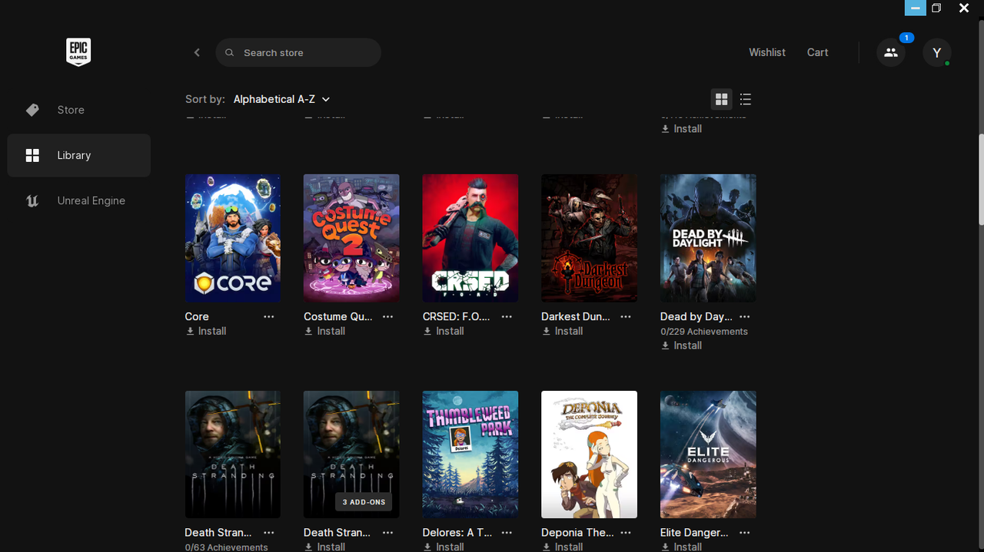Open options menu for Deponia

tap(626, 533)
